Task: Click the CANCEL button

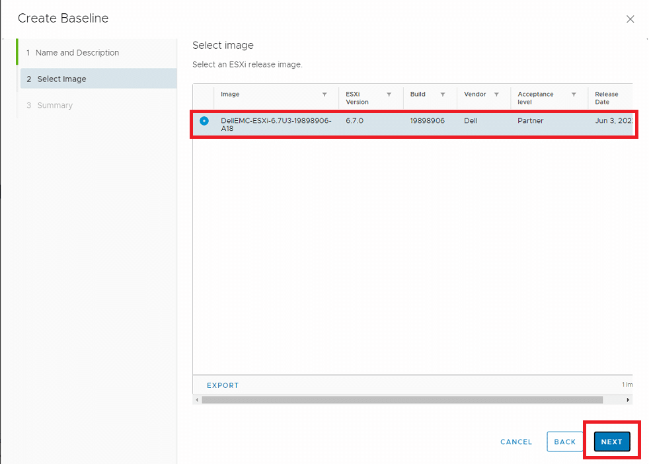Action: 516,442
